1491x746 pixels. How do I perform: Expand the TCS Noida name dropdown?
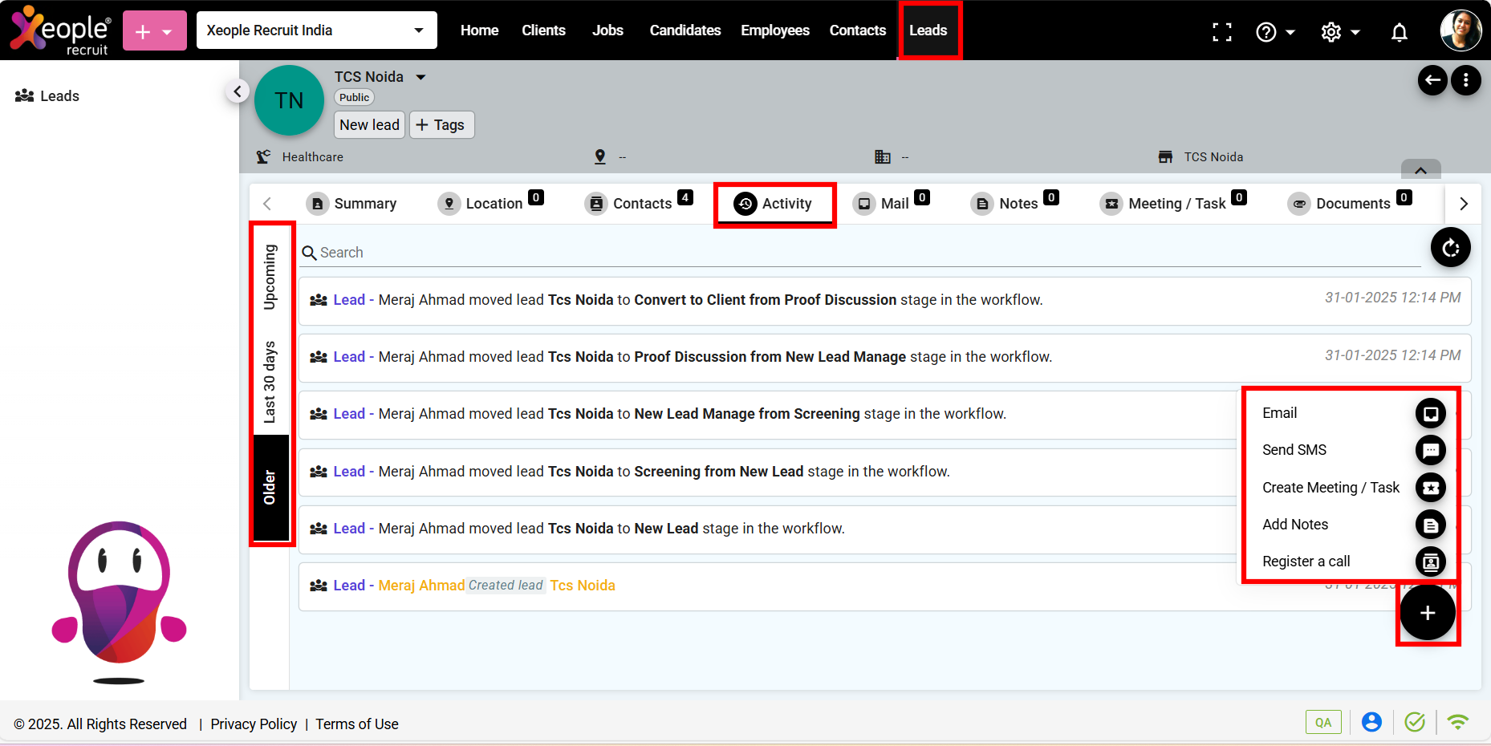420,77
